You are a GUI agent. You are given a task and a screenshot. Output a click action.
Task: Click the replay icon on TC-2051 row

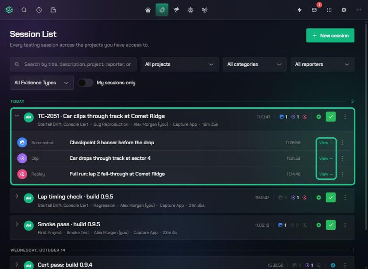305,117
